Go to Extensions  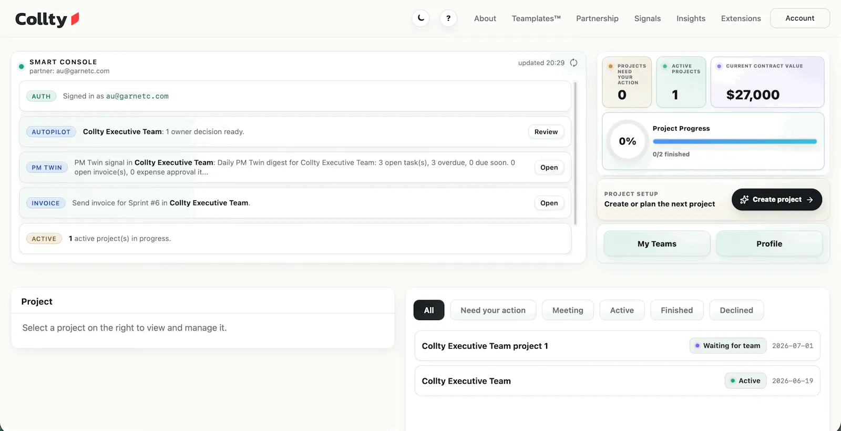point(741,18)
